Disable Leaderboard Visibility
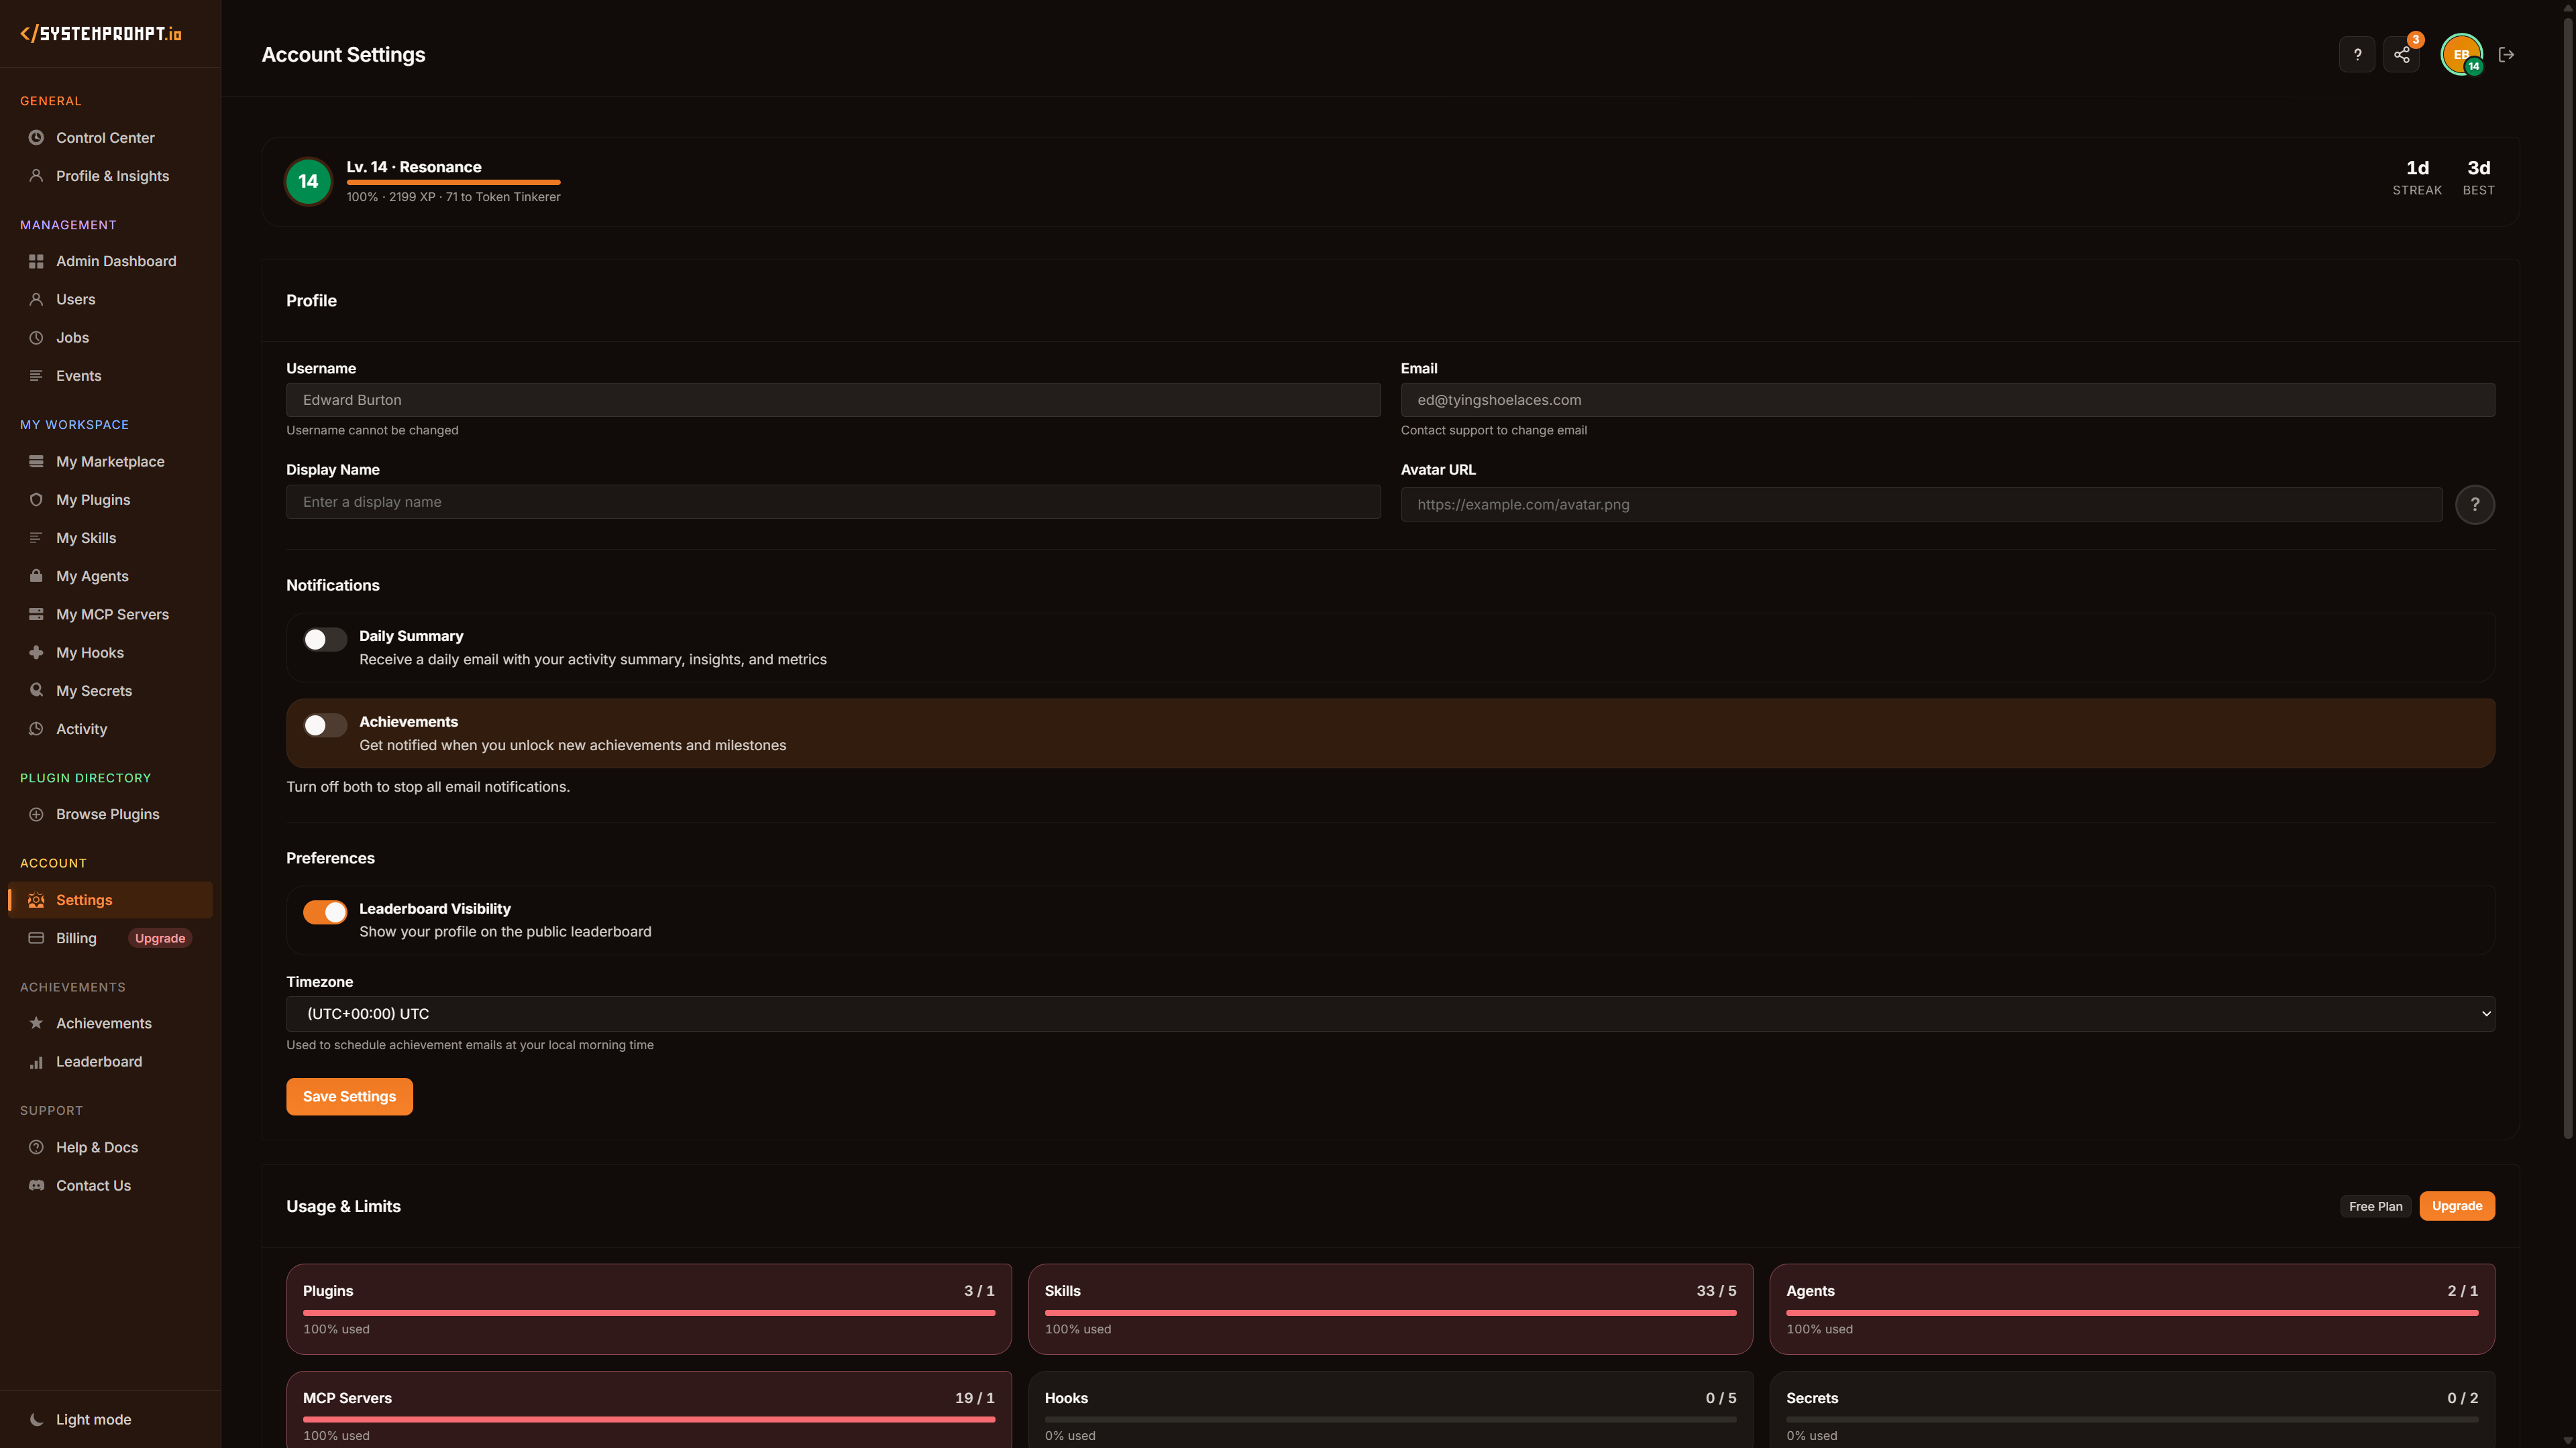The image size is (2576, 1448). [x=324, y=912]
